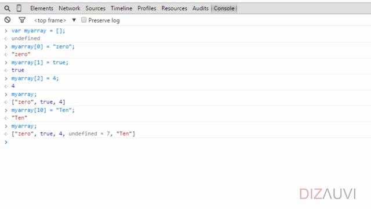Click the output string "Ten" line
Screen dimensions: 371x209
point(19,118)
